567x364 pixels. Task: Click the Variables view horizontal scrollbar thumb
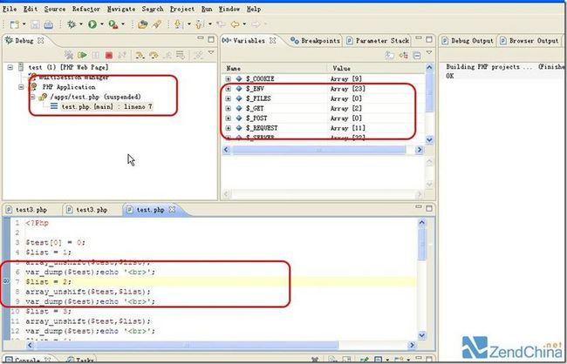[x=318, y=150]
